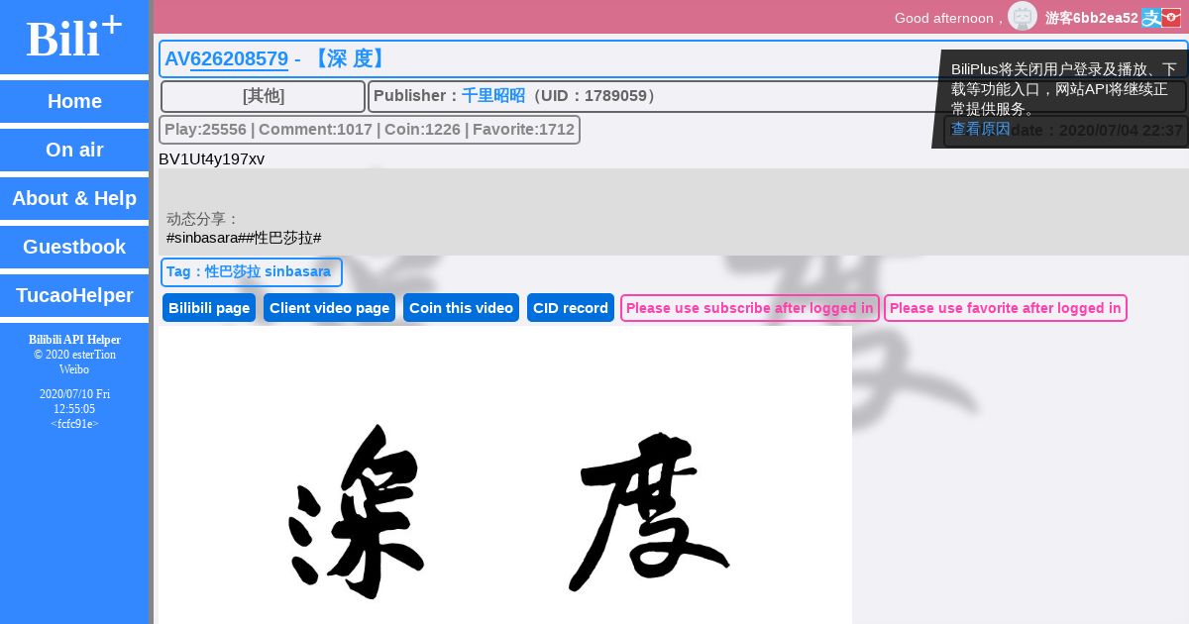Click Coin this video button
This screenshot has width=1189, height=624.
tap(461, 308)
